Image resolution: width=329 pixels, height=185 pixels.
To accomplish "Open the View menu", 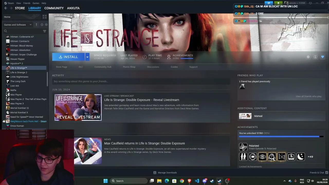I will tap(19, 3).
